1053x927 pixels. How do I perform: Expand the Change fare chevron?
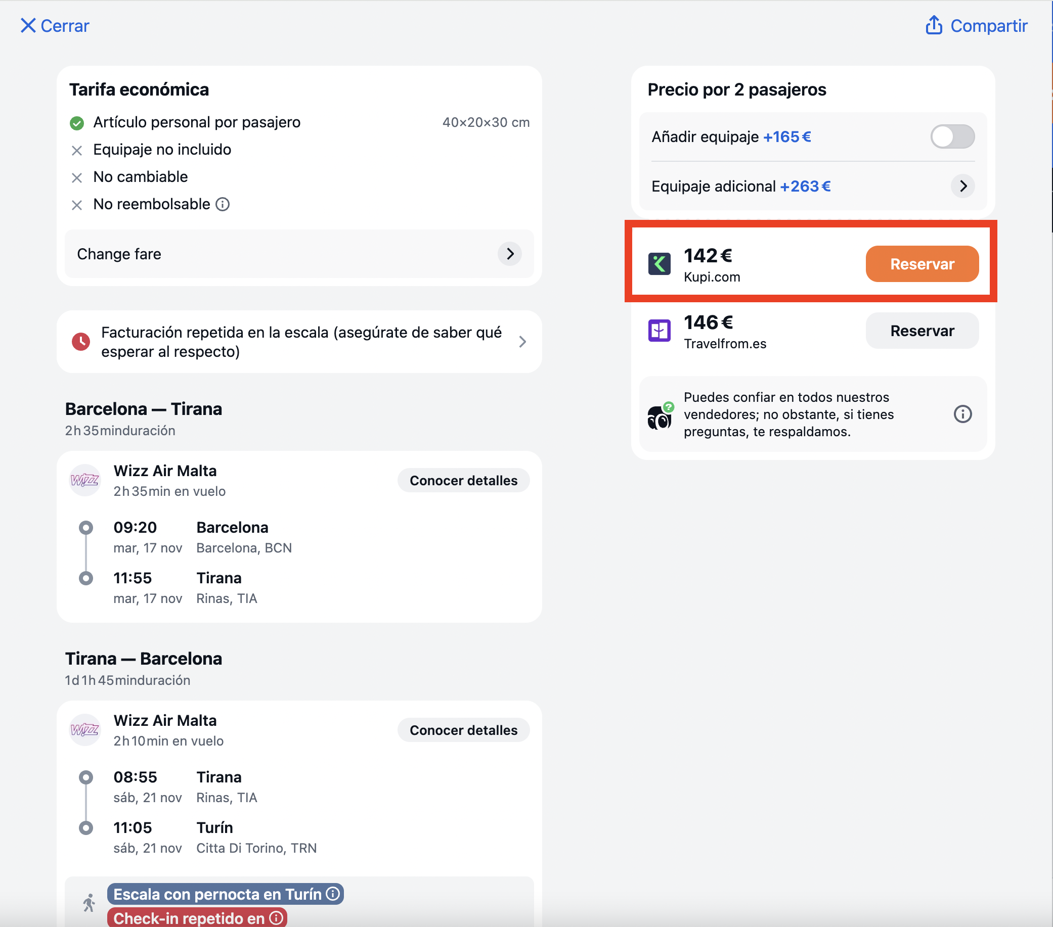[509, 254]
